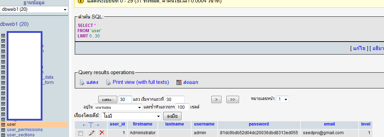Expand the เรียงโดยคีย์ sort key dropdown
This screenshot has width=384, height=137.
coord(131,116)
